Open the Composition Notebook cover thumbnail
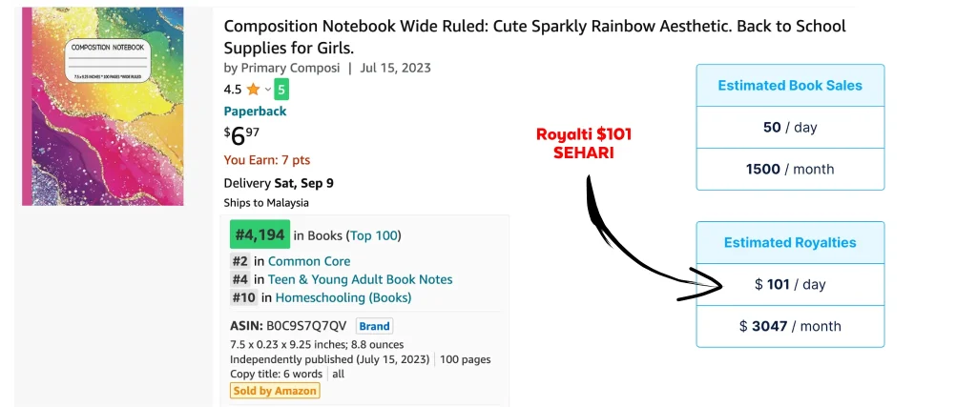 tap(103, 107)
